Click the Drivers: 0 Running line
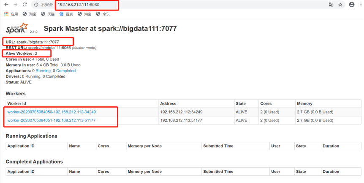The image size is (364, 183). click(x=35, y=77)
